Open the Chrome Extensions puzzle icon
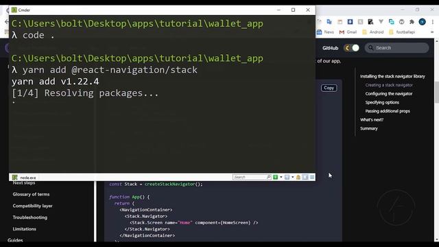The width and height of the screenshot is (439, 247). click(x=412, y=21)
